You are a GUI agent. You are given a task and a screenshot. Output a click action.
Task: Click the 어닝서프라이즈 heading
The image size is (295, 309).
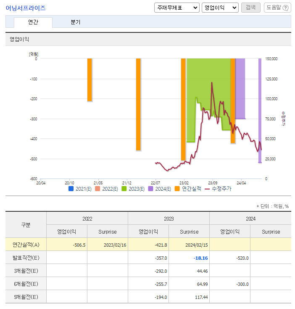[26, 8]
